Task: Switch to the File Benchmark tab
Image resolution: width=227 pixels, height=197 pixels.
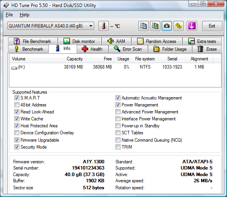Action: [33, 41]
